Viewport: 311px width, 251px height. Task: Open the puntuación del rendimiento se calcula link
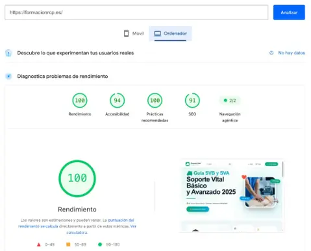76,223
